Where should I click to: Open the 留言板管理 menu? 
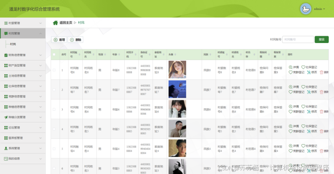pyautogui.click(x=23, y=138)
